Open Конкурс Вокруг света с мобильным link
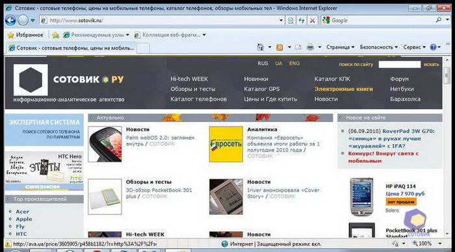This screenshot has width=455, height=252. tap(383, 157)
